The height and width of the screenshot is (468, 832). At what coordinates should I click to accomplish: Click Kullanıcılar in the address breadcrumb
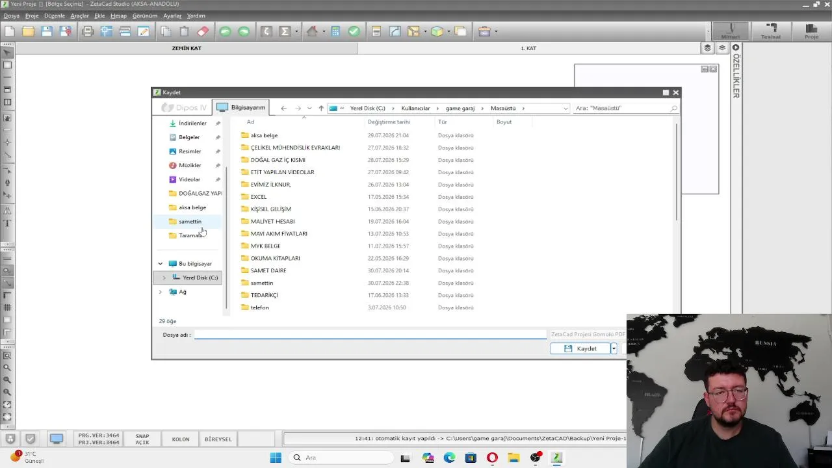415,109
